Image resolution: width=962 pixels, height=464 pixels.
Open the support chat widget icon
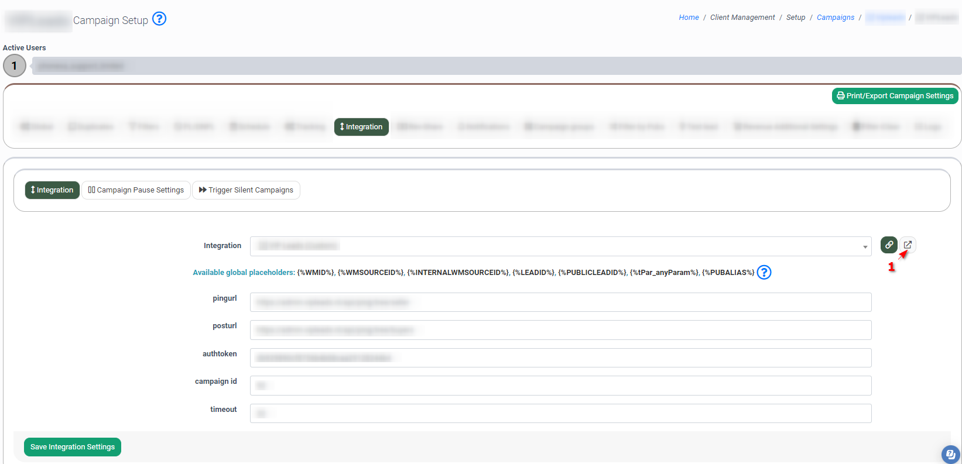point(950,454)
